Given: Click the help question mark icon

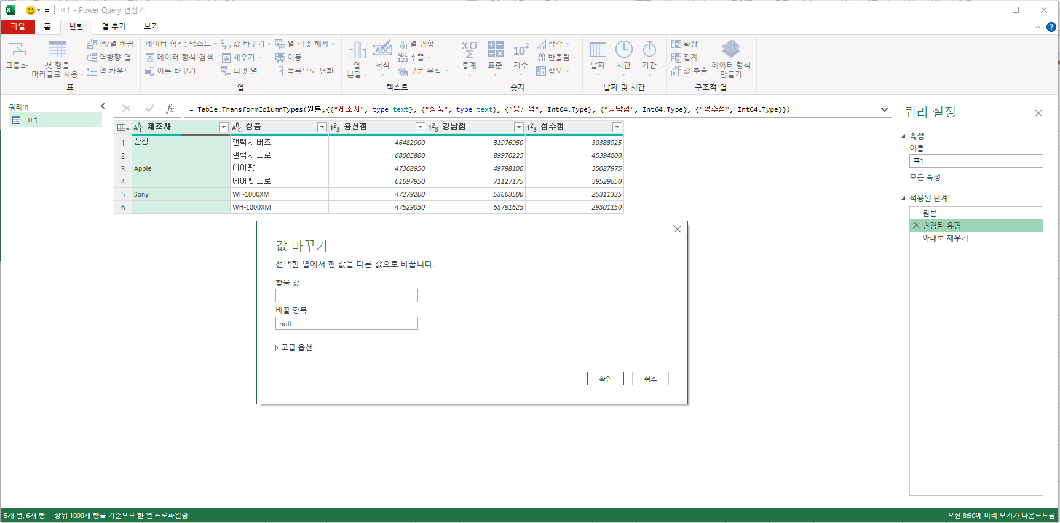Looking at the screenshot, I should pos(1051,27).
